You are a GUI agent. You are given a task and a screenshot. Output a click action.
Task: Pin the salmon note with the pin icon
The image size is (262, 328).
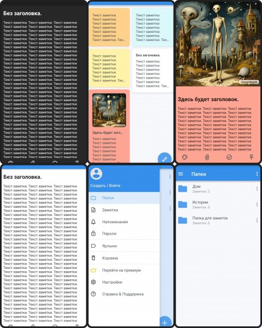[x=251, y=157]
